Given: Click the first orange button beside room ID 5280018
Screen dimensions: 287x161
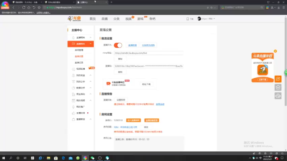Looking at the screenshot, I should [133, 120].
